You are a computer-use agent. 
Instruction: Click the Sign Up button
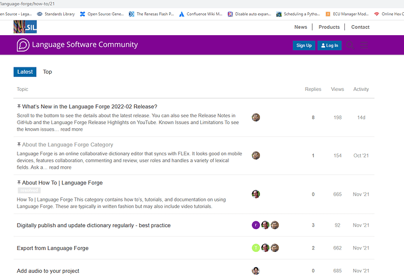coord(304,45)
